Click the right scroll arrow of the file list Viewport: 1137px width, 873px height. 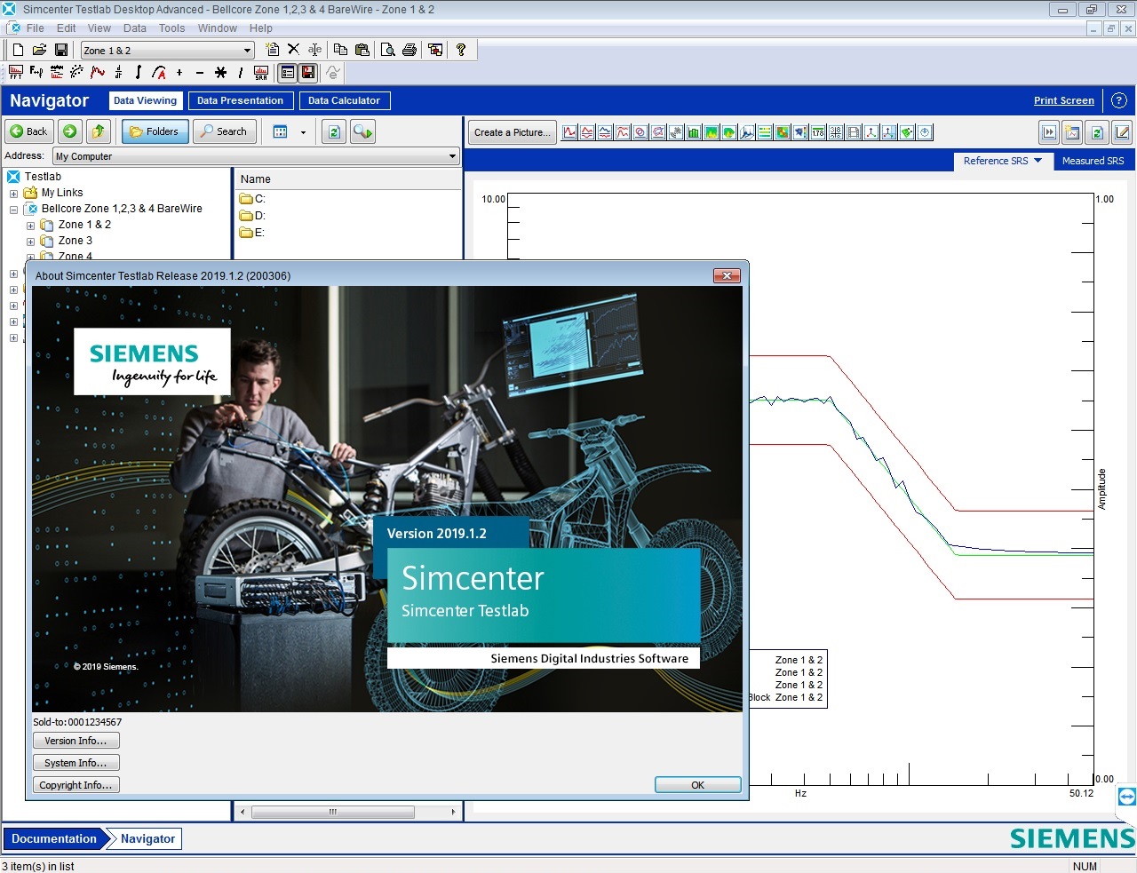pos(453,812)
